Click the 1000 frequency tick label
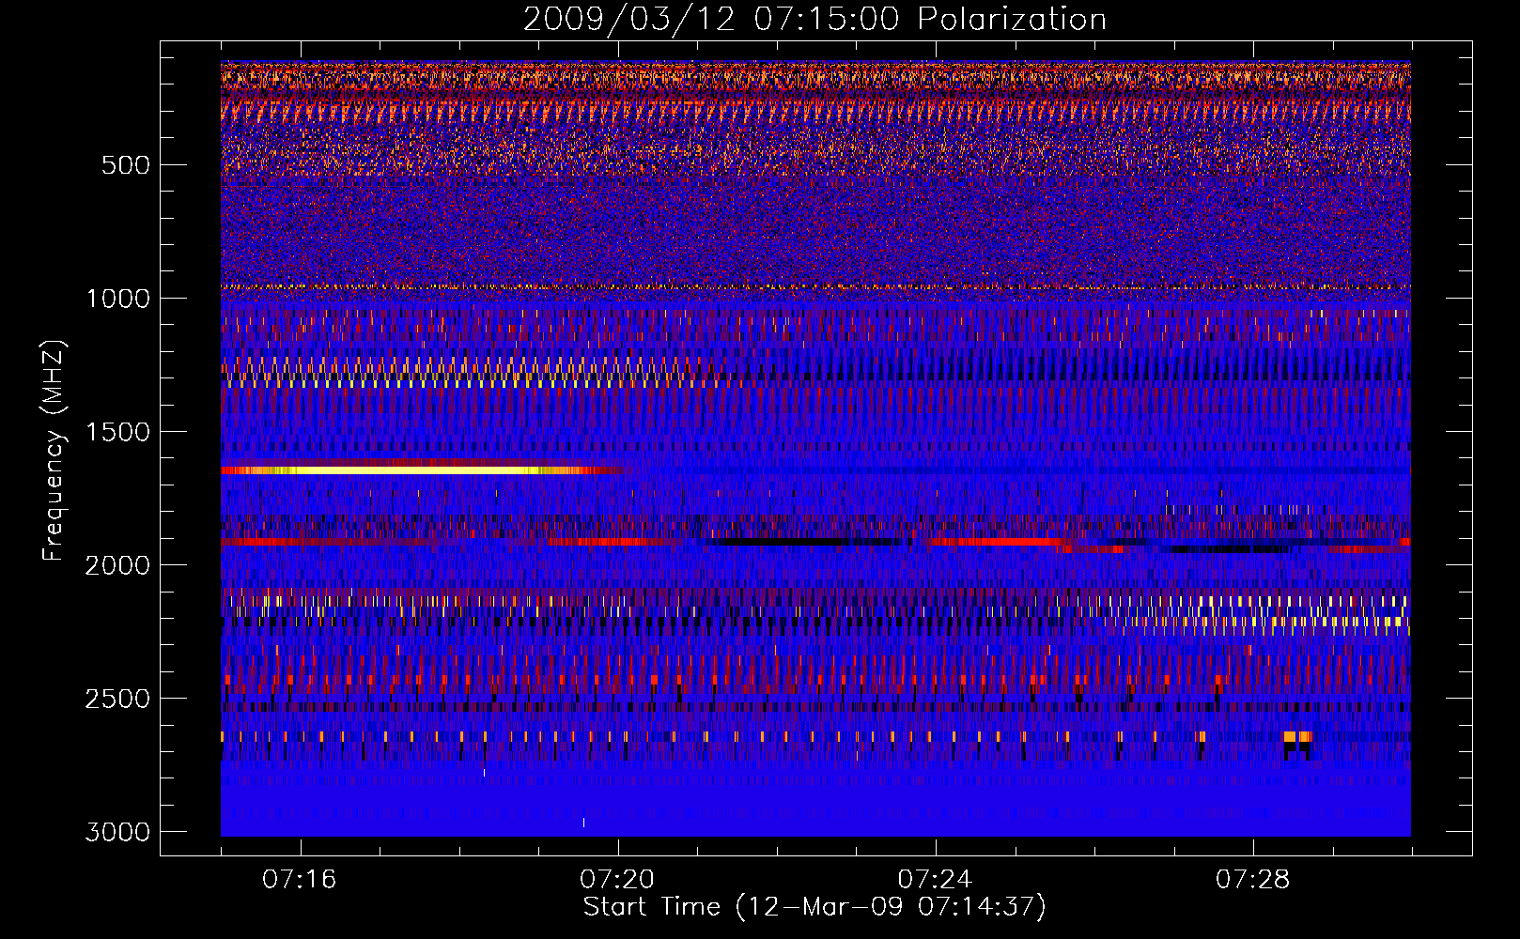This screenshot has height=939, width=1520. pyautogui.click(x=117, y=299)
